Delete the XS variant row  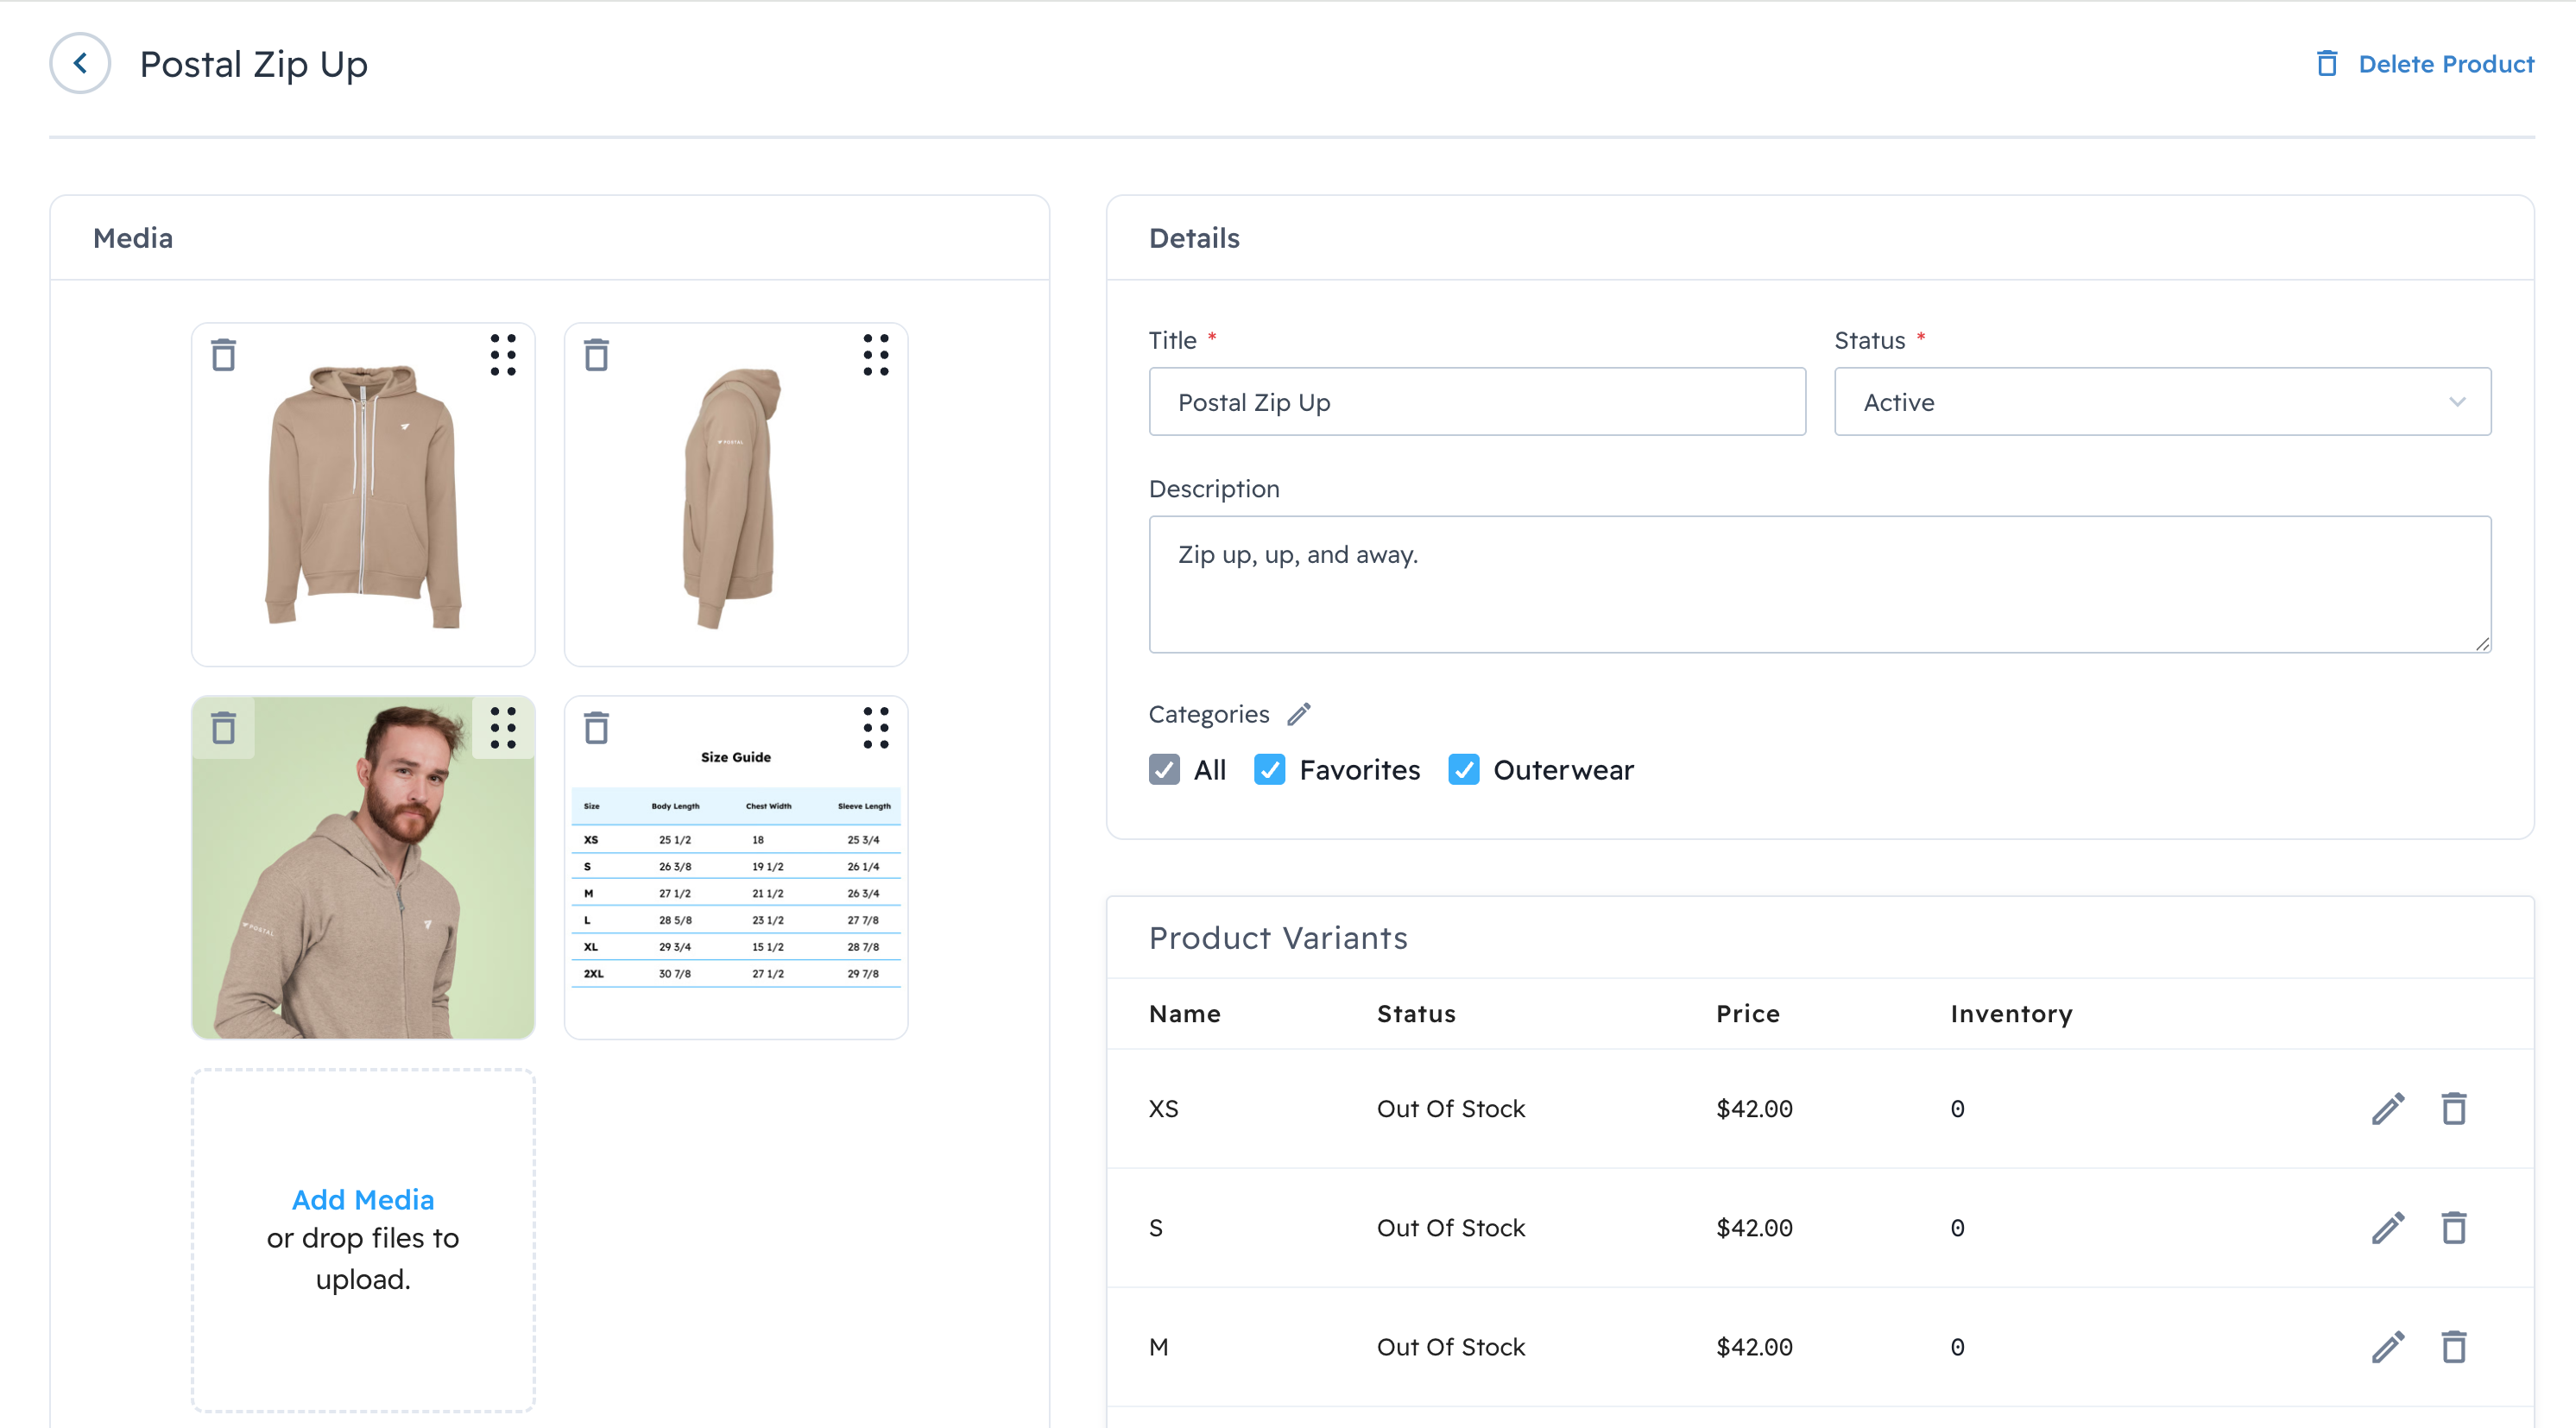(x=2453, y=1108)
